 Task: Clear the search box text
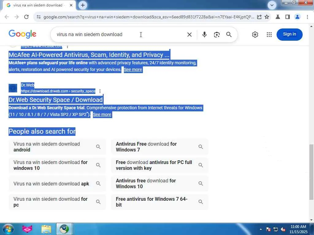[x=190, y=35]
